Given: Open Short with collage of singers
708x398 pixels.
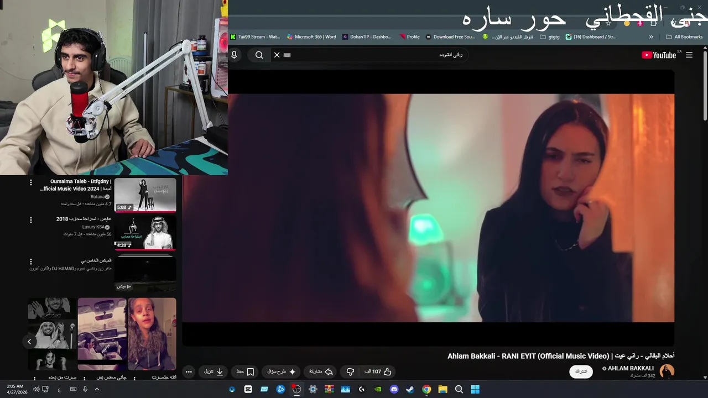Looking at the screenshot, I should point(53,334).
